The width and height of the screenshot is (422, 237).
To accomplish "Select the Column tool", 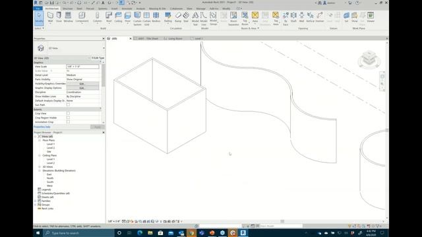I will point(97,17).
